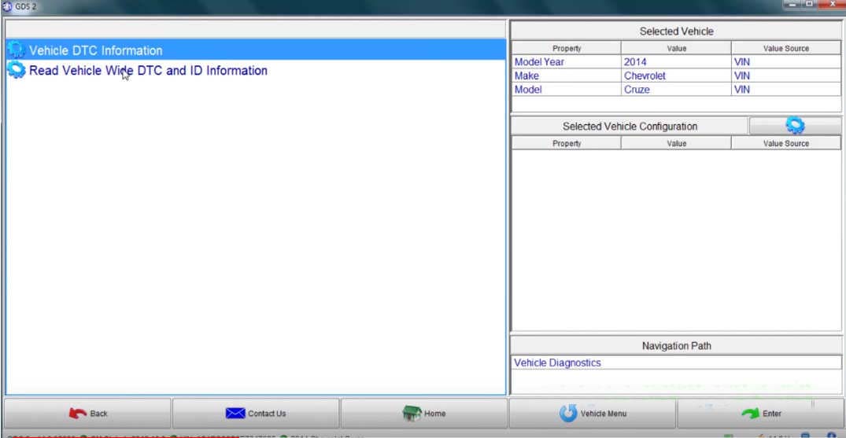Click the Back button
The height and width of the screenshot is (438, 846).
pyautogui.click(x=88, y=414)
